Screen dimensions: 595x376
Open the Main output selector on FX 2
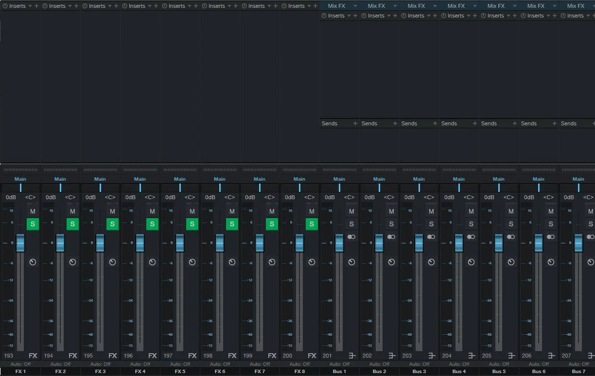point(60,179)
